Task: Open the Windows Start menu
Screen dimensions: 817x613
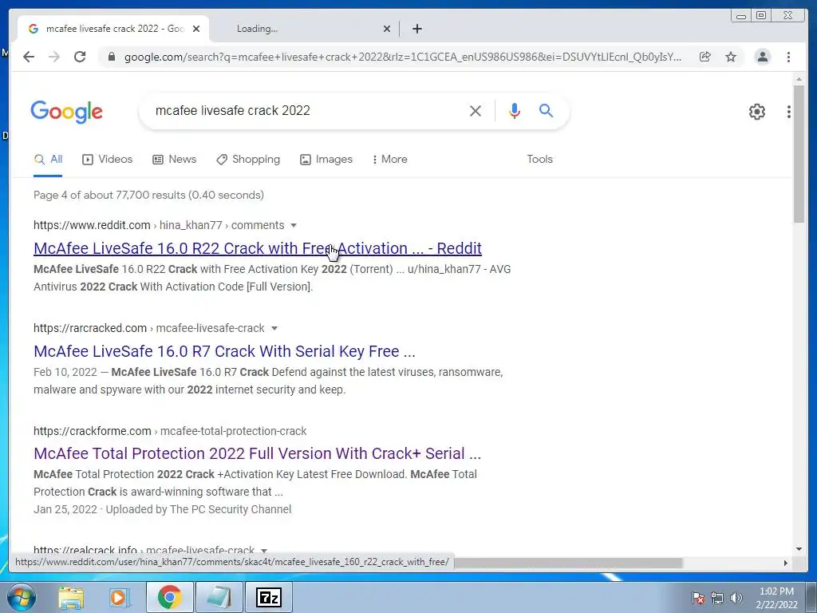Action: [22, 597]
